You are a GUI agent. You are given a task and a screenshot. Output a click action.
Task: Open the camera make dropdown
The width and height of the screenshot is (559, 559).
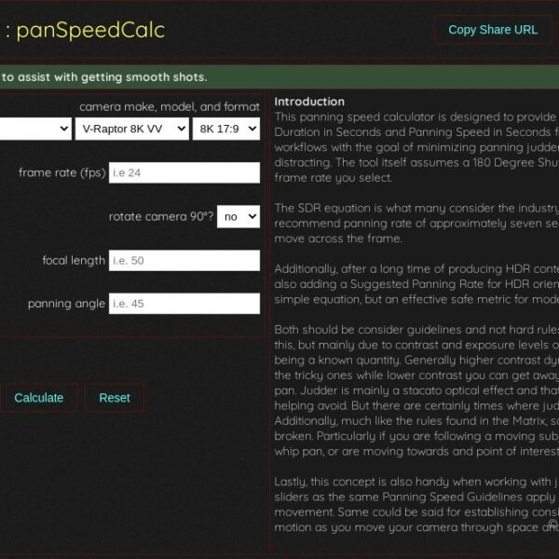pyautogui.click(x=35, y=129)
